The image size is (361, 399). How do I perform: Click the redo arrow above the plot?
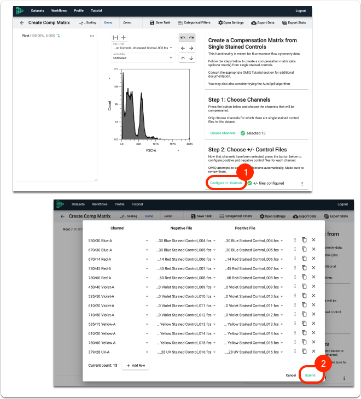point(191,38)
